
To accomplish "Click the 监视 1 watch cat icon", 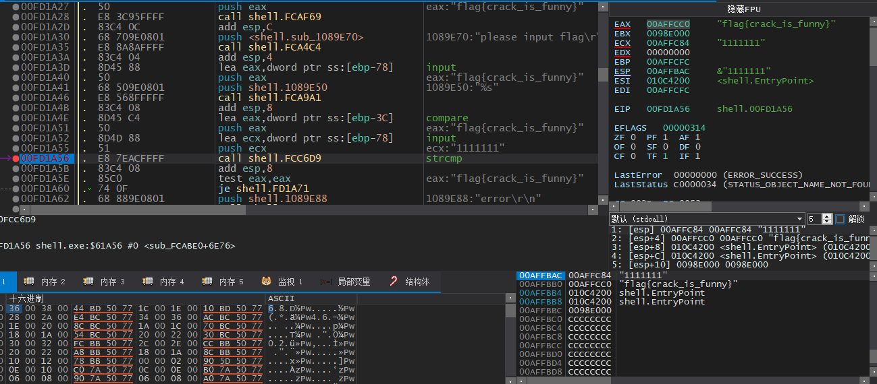I will coord(267,282).
